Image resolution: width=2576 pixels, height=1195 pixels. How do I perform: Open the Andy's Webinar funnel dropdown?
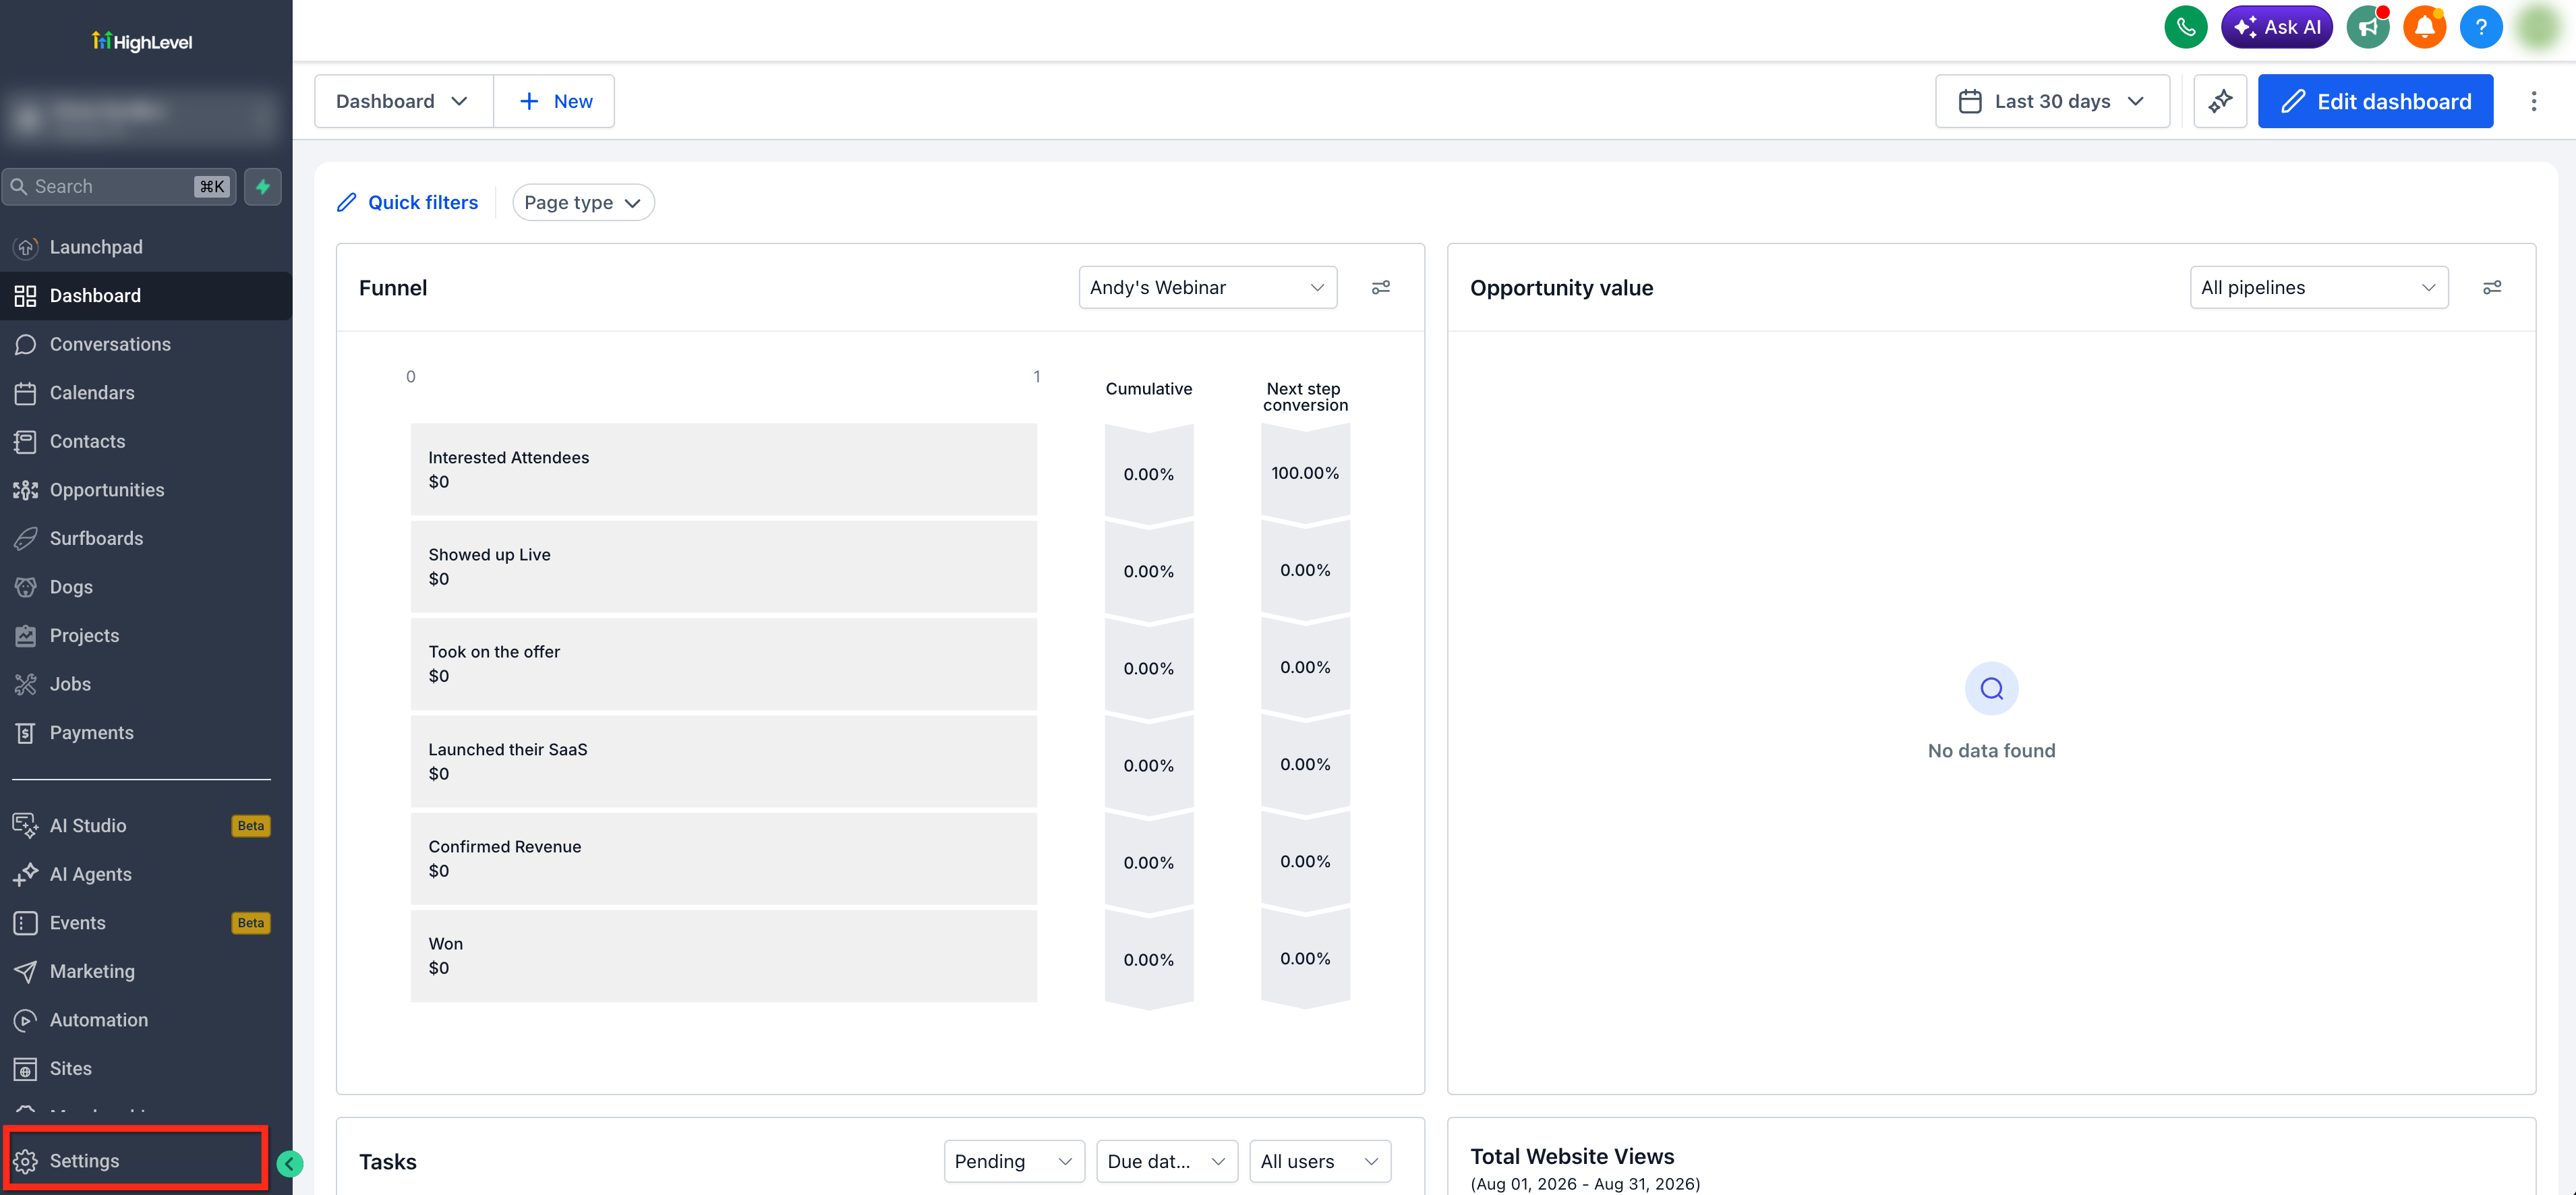coord(1207,288)
